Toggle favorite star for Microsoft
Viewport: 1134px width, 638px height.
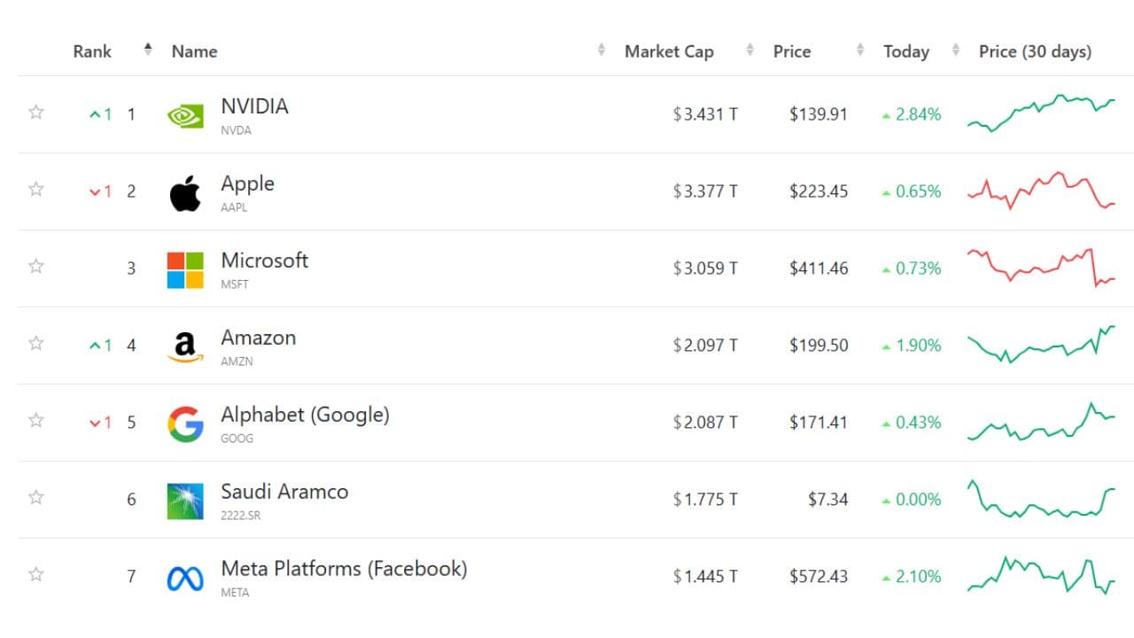(x=36, y=266)
